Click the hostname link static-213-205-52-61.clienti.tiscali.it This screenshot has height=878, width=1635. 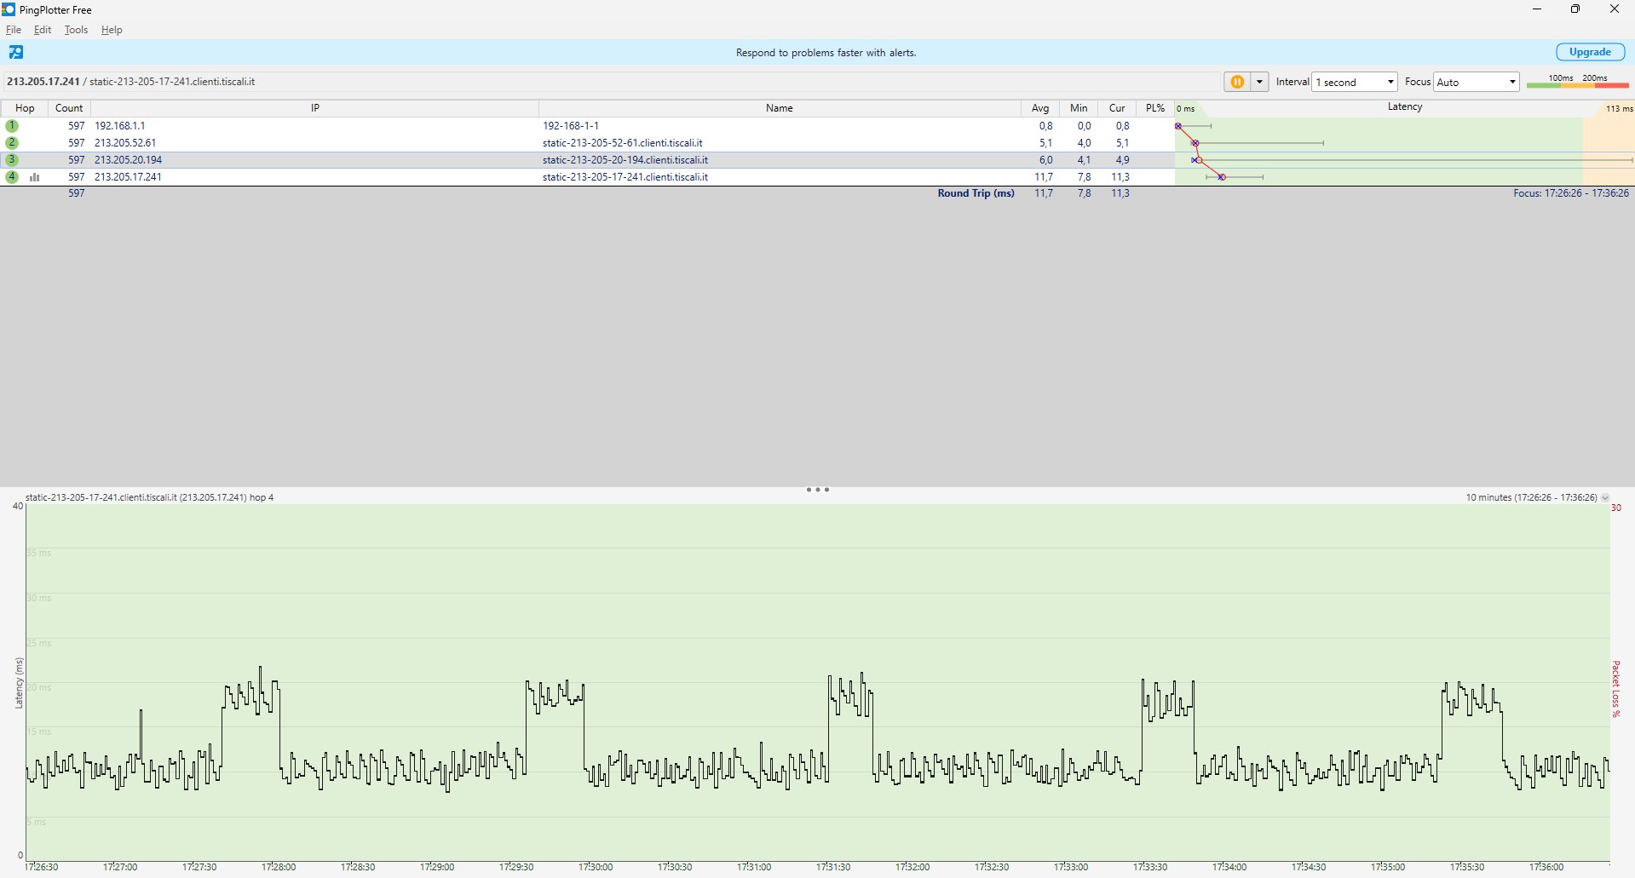click(622, 143)
